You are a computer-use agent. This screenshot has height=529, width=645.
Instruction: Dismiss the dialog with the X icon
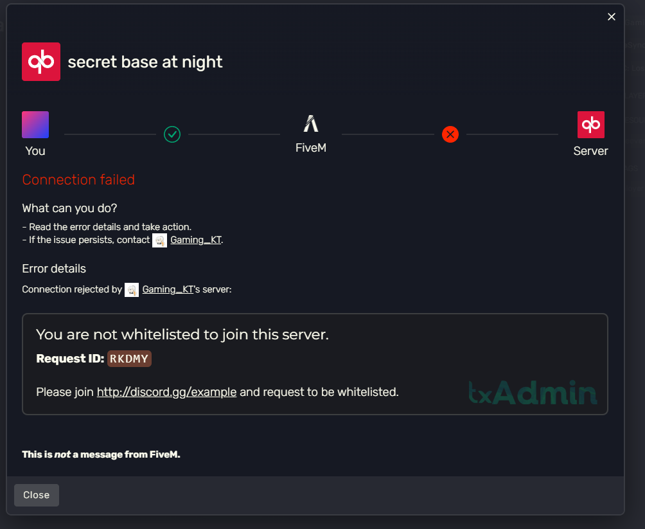point(611,17)
